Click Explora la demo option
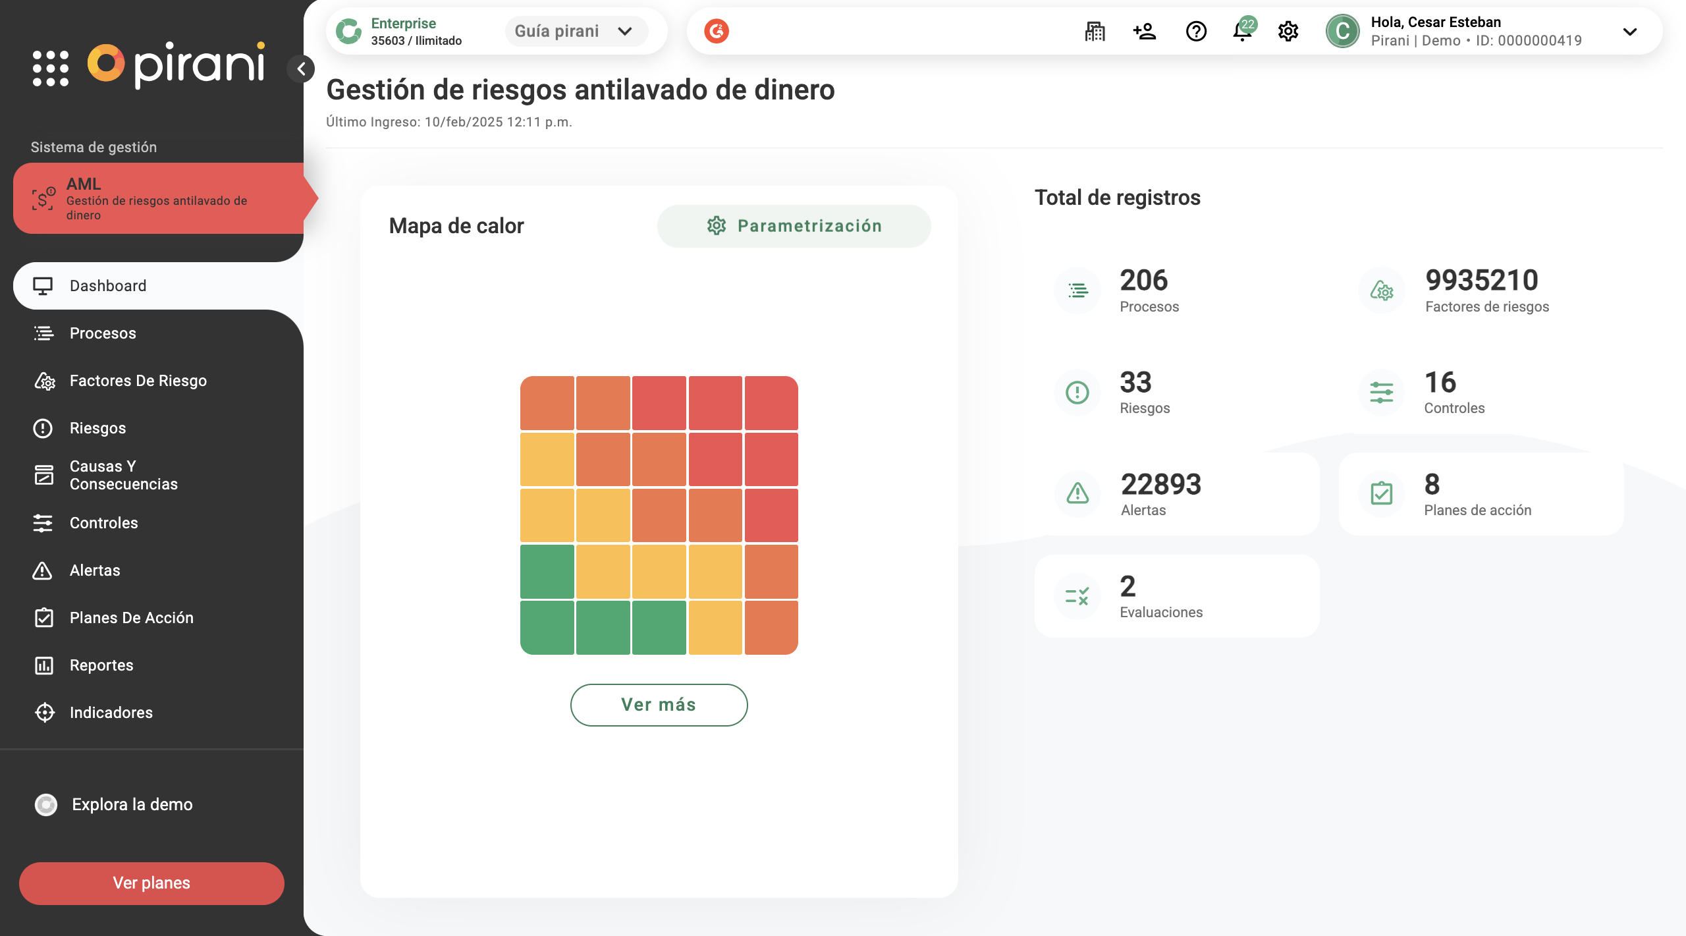Viewport: 1686px width, 936px height. (132, 804)
